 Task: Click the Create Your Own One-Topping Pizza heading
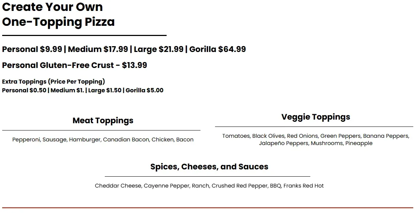pyautogui.click(x=58, y=15)
